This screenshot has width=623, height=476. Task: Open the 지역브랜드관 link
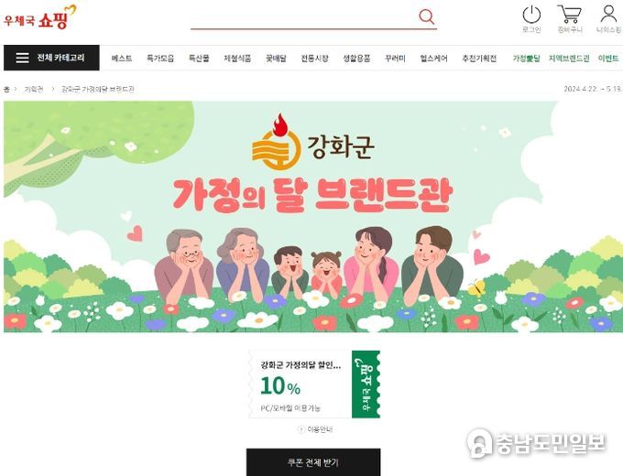569,59
